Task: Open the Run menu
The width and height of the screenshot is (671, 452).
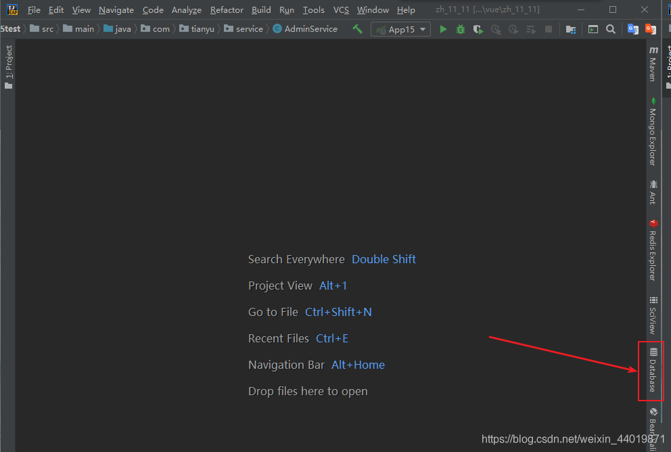Action: click(x=287, y=10)
